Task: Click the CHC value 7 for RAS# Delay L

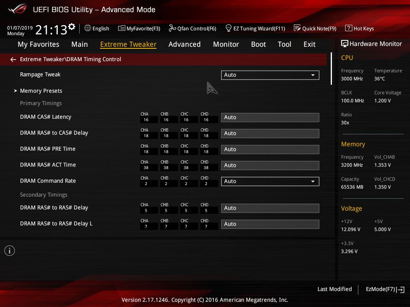Action: click(x=186, y=227)
